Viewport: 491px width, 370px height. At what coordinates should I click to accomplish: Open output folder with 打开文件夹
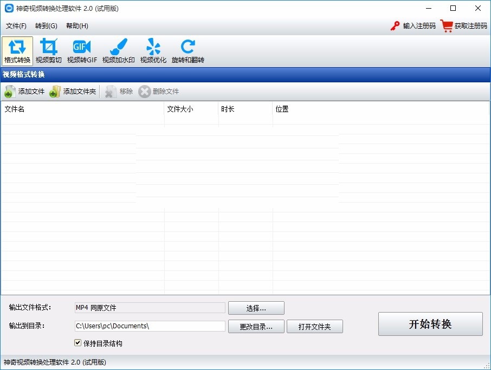pos(315,326)
